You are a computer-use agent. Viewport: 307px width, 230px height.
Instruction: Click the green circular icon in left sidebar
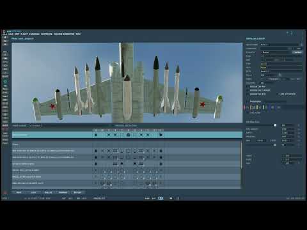[5, 82]
